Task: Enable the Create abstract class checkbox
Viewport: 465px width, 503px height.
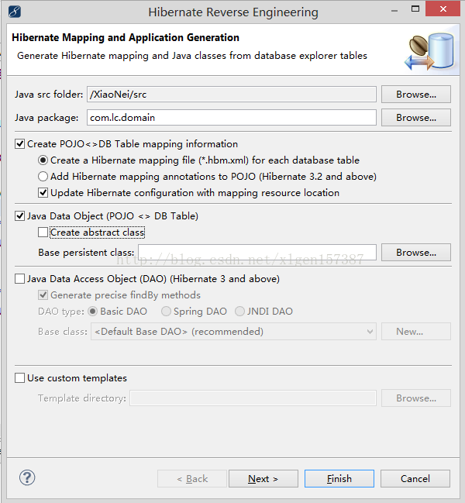Action: pyautogui.click(x=43, y=232)
